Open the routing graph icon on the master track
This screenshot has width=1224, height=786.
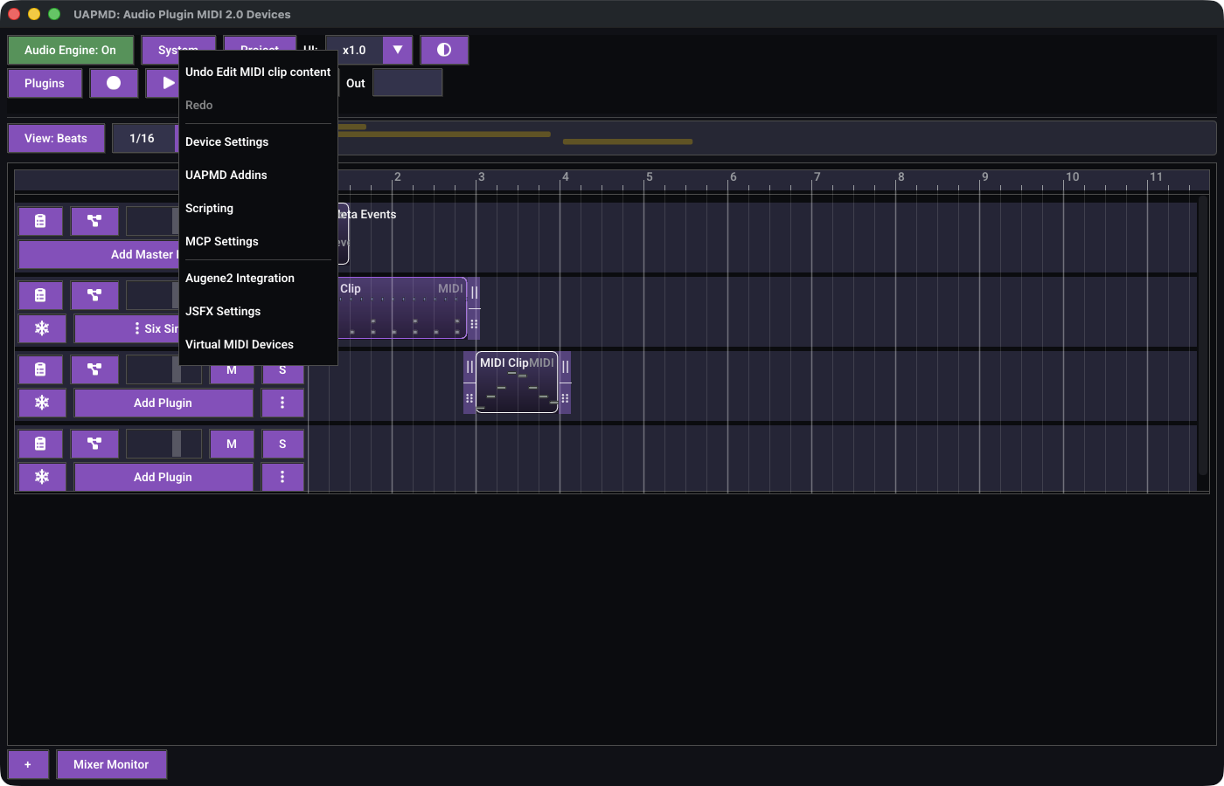[94, 221]
